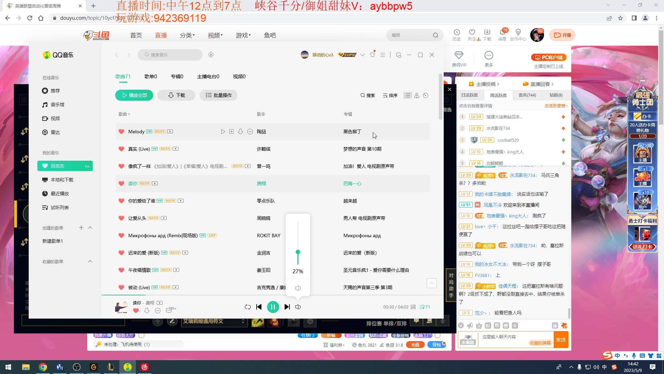Click the volume slider track
The height and width of the screenshot is (374, 664).
tap(298, 235)
